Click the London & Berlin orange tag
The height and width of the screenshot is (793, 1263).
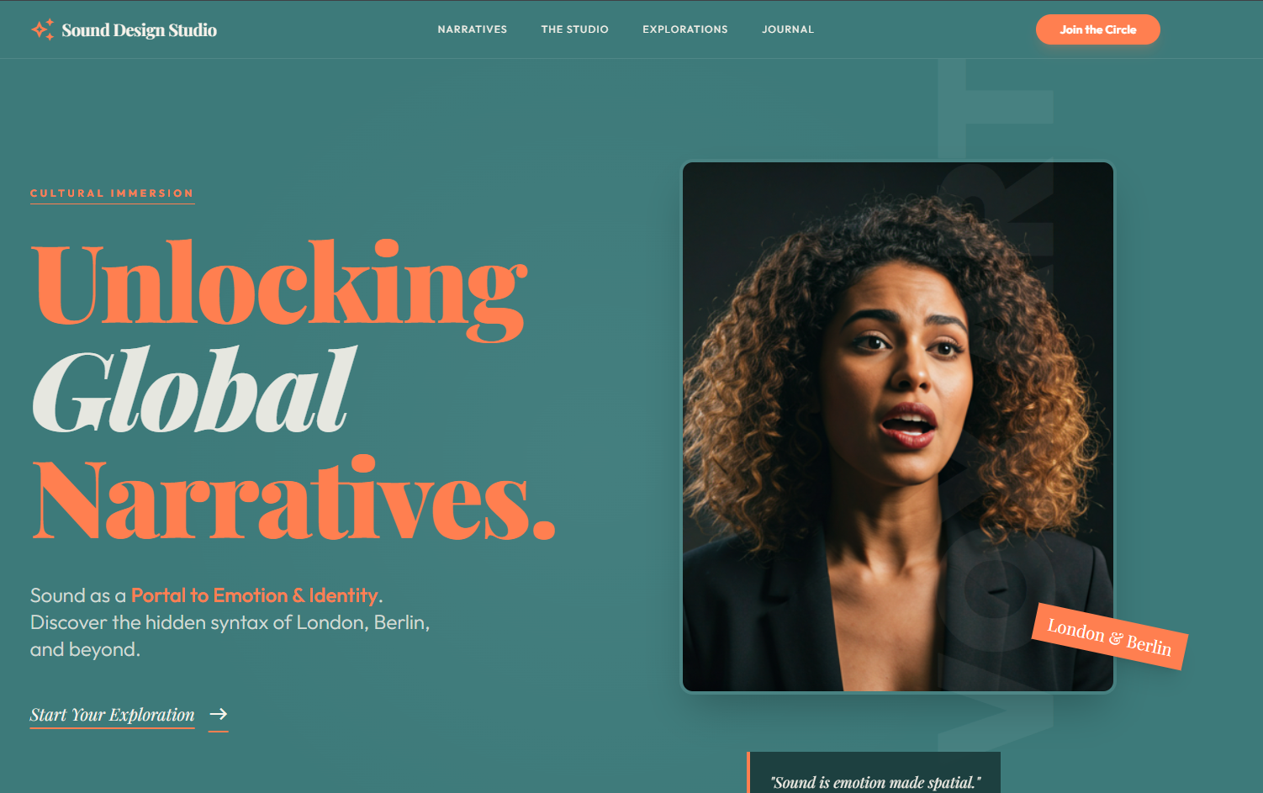1109,637
